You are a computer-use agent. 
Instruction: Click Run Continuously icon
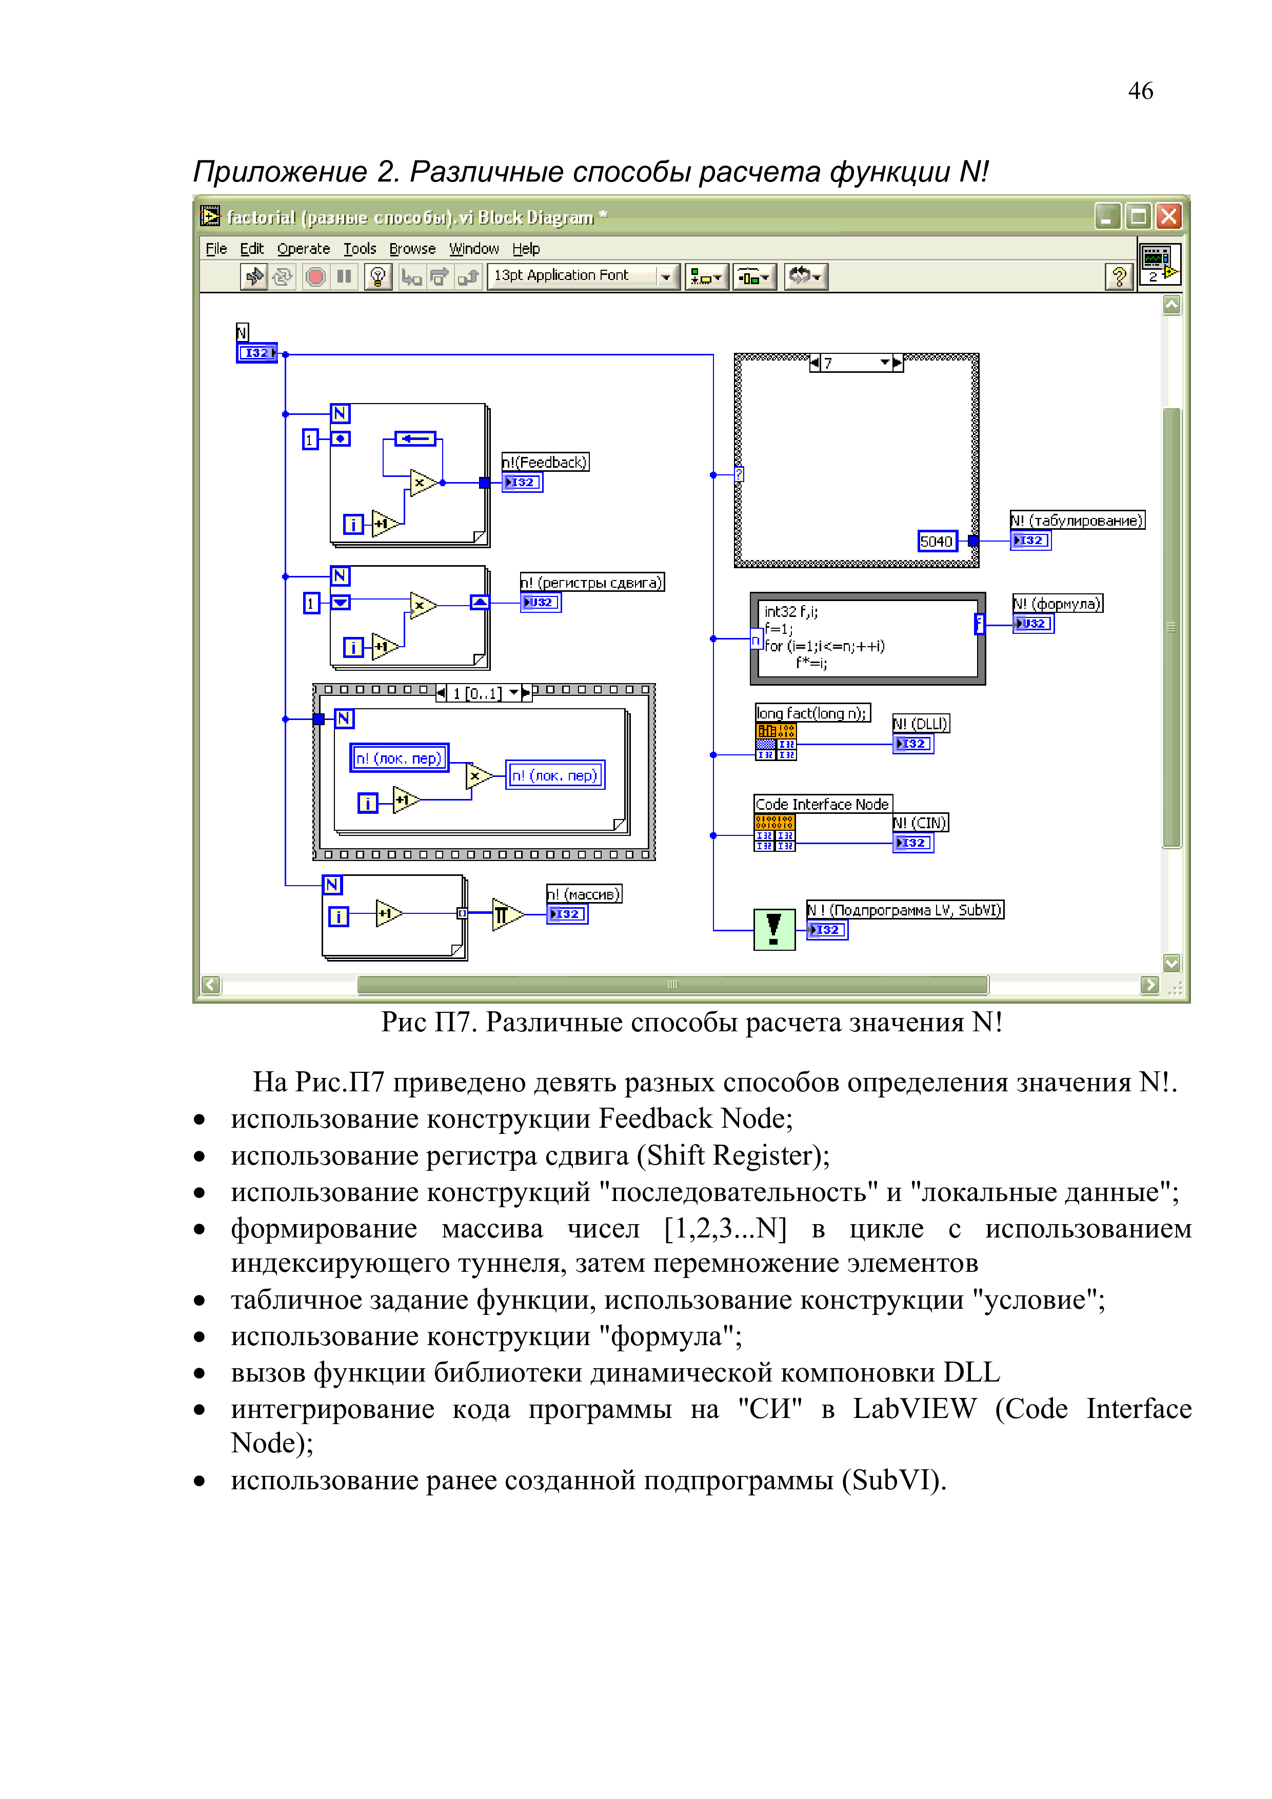(x=283, y=276)
